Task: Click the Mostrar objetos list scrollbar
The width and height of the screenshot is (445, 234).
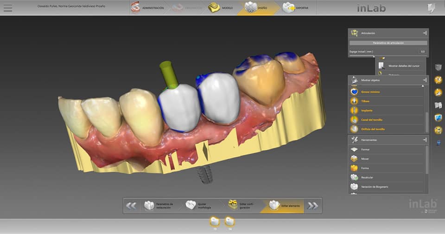Action: pyautogui.click(x=426, y=122)
